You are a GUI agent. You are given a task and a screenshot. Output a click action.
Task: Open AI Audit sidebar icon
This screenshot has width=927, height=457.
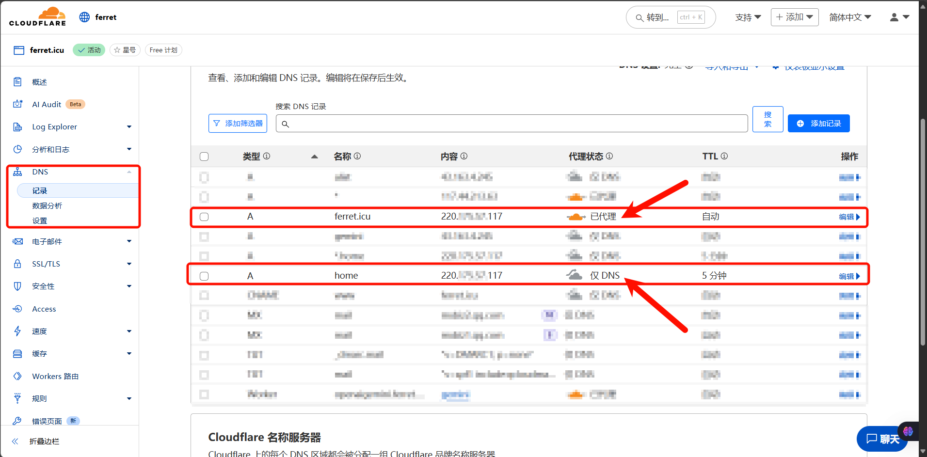tap(17, 104)
